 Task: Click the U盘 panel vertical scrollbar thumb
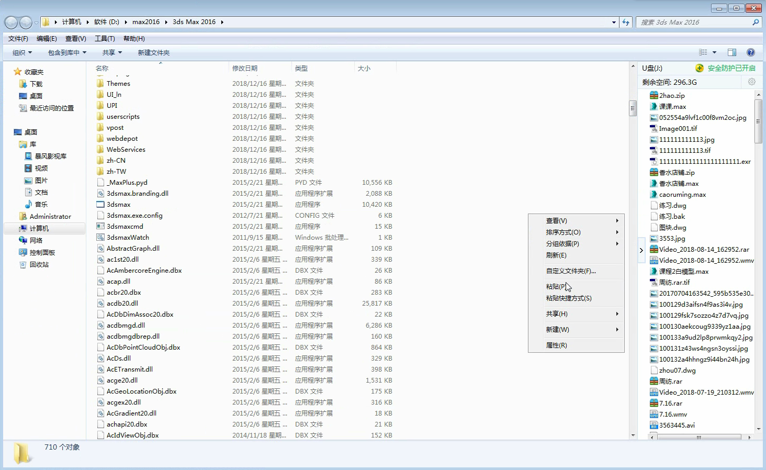pyautogui.click(x=758, y=121)
